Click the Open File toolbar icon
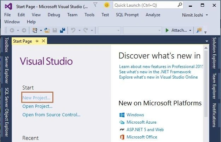 [47, 30]
